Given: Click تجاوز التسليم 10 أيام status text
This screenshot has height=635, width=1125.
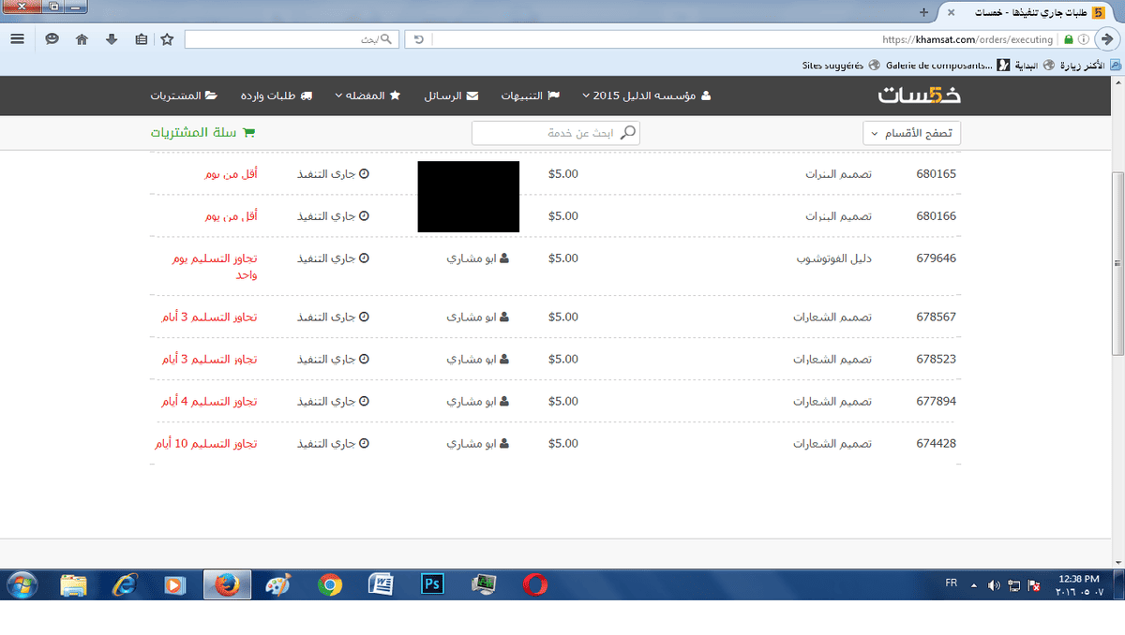Looking at the screenshot, I should point(205,443).
